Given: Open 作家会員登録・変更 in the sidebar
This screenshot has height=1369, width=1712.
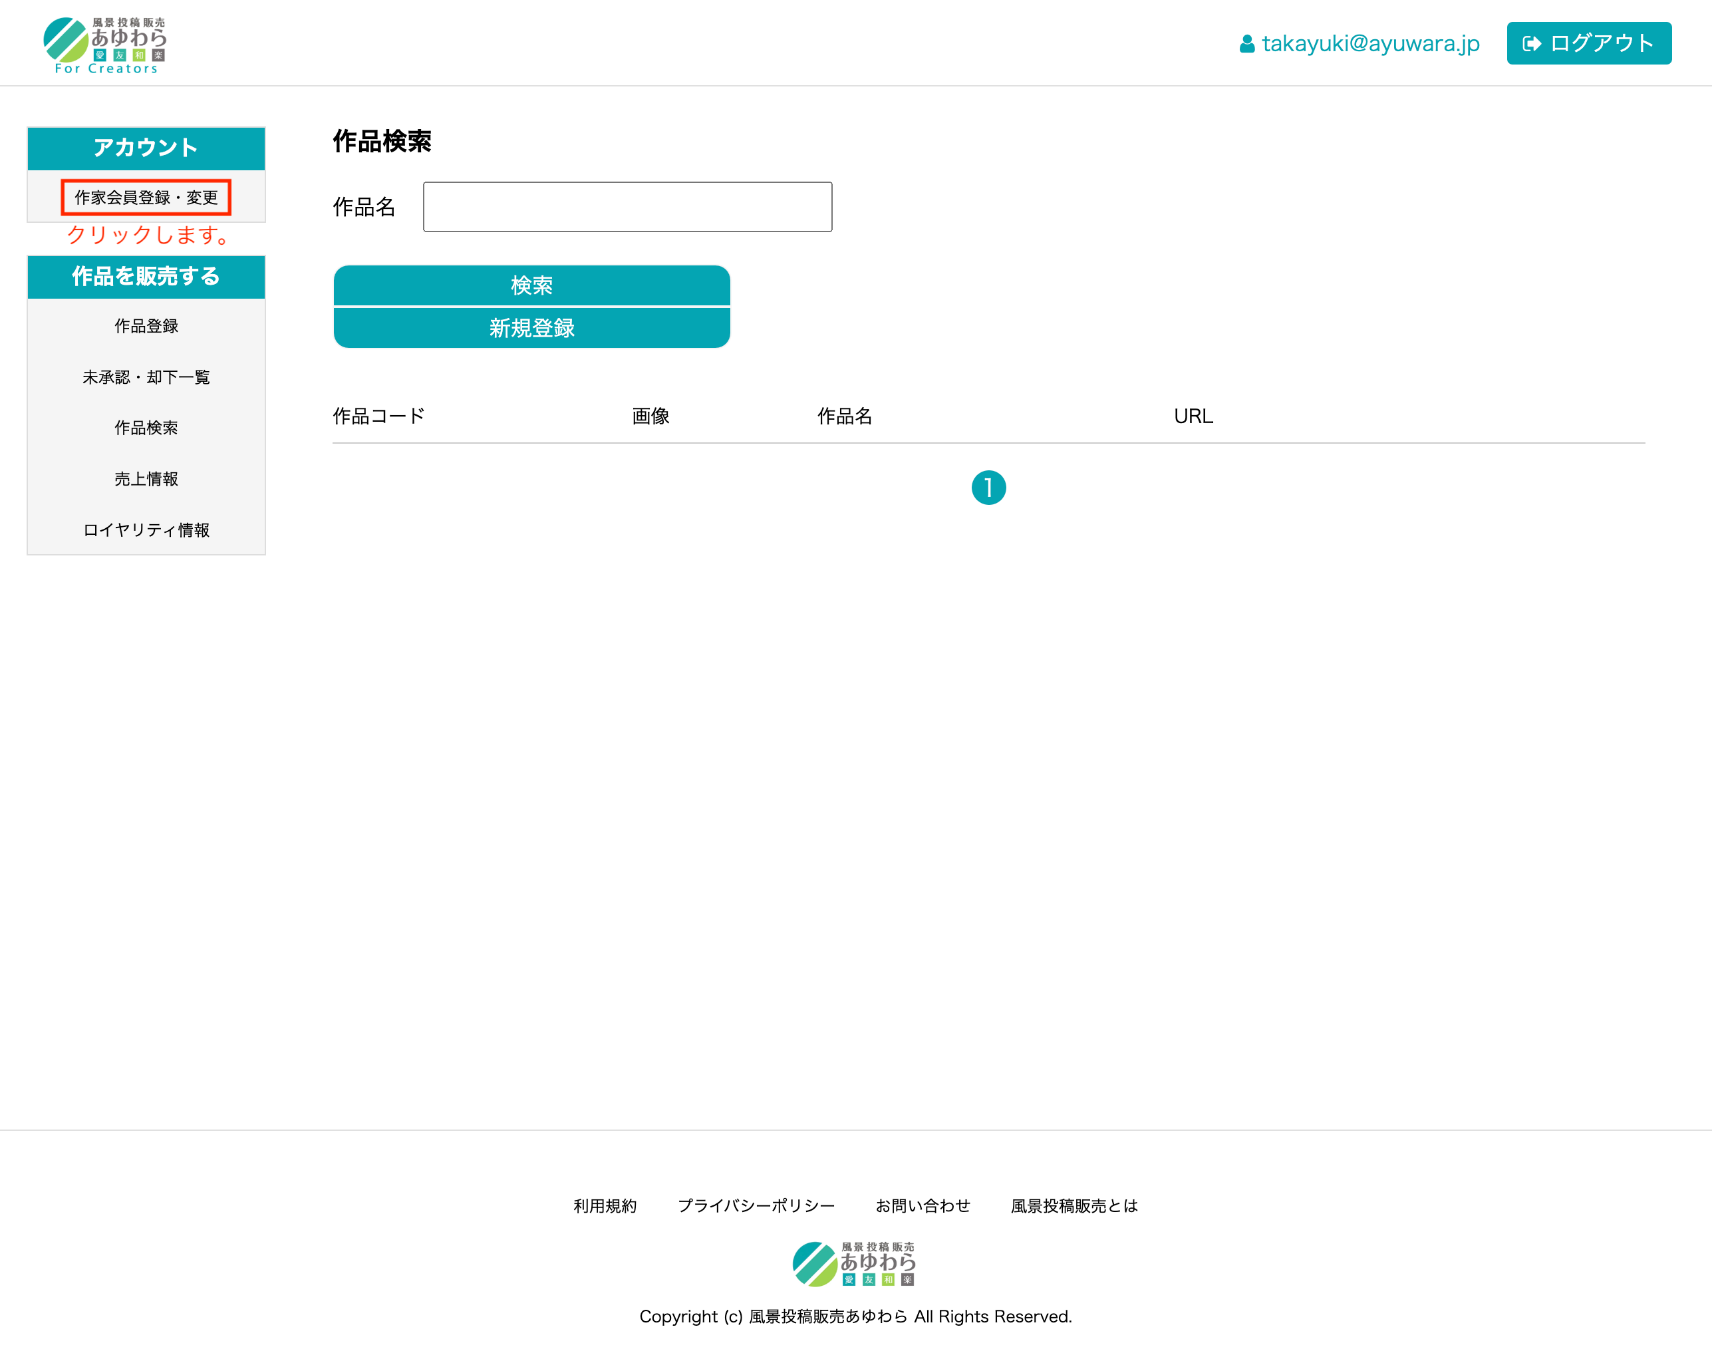Looking at the screenshot, I should [x=146, y=198].
